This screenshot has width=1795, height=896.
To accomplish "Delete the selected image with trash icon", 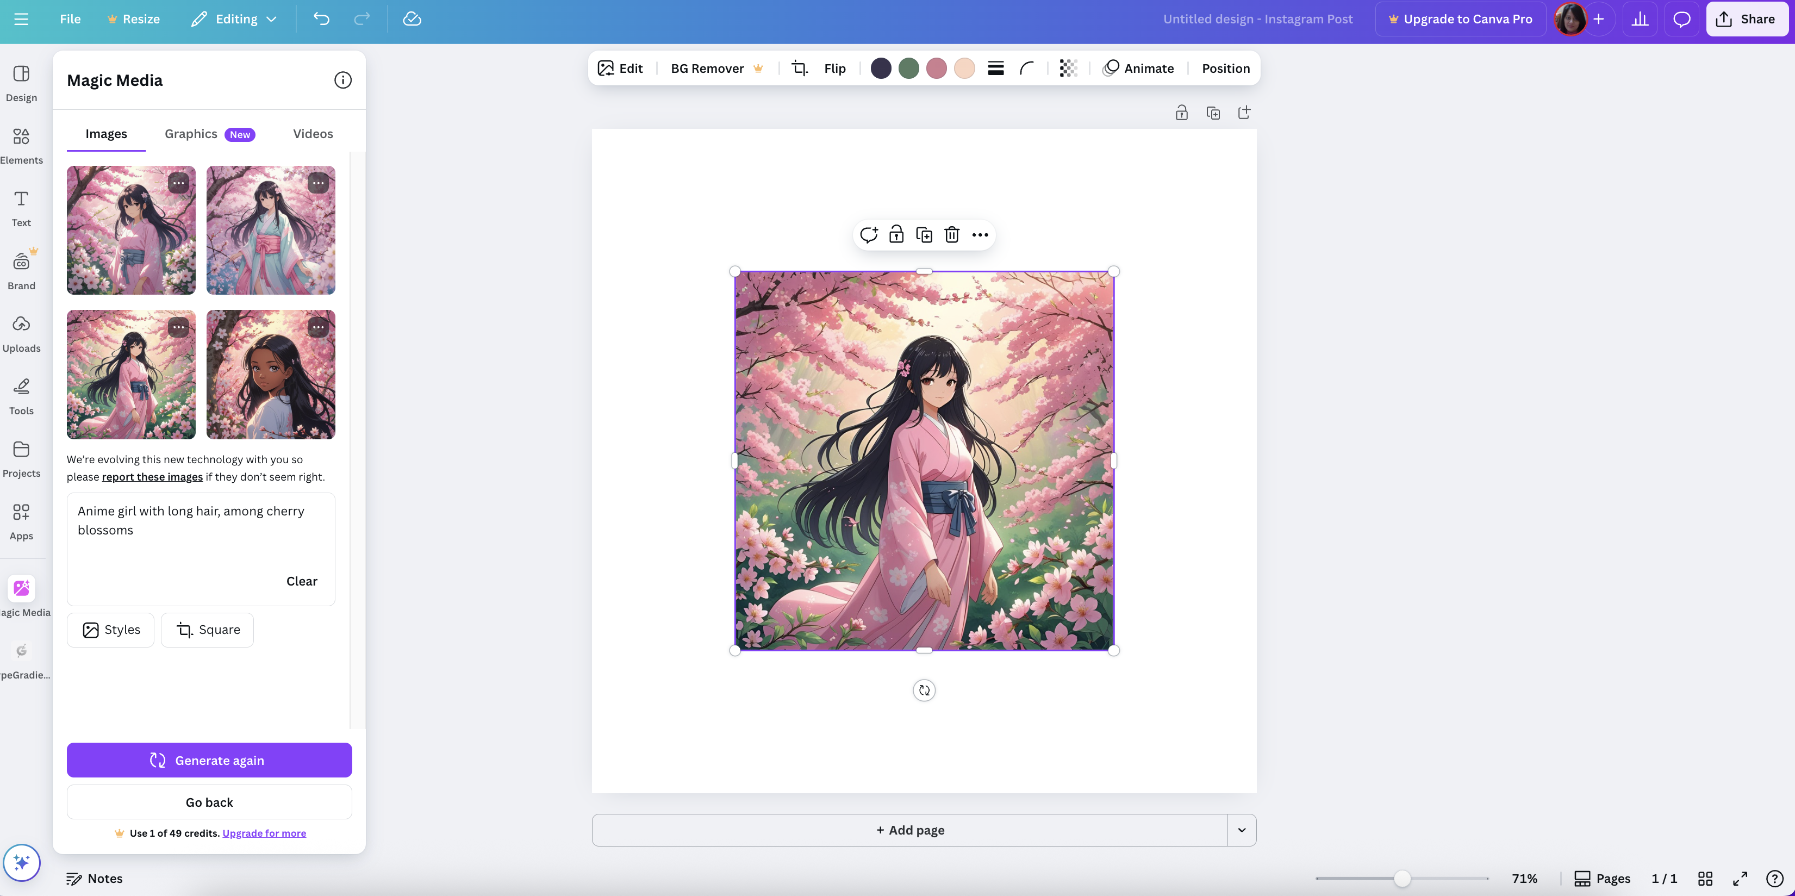I will coord(952,235).
